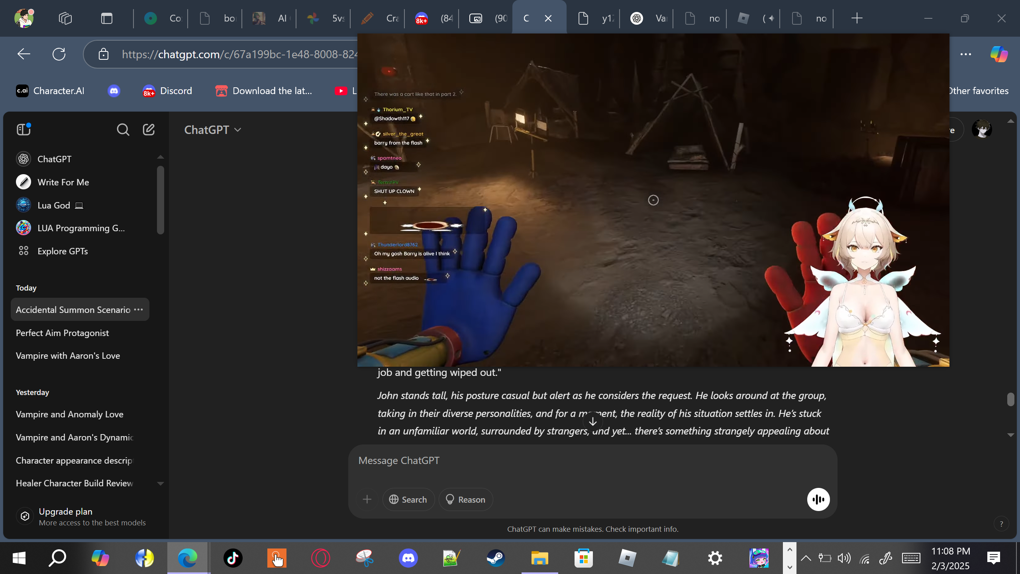Select ChatGPT in the sidebar

(80, 159)
